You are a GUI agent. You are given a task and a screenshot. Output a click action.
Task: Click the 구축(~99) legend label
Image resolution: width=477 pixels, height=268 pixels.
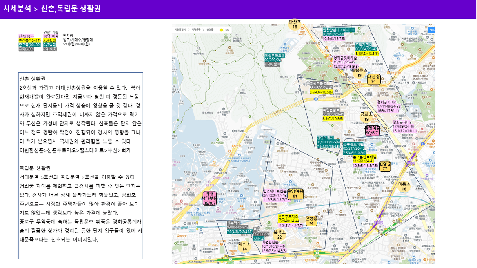point(26,49)
